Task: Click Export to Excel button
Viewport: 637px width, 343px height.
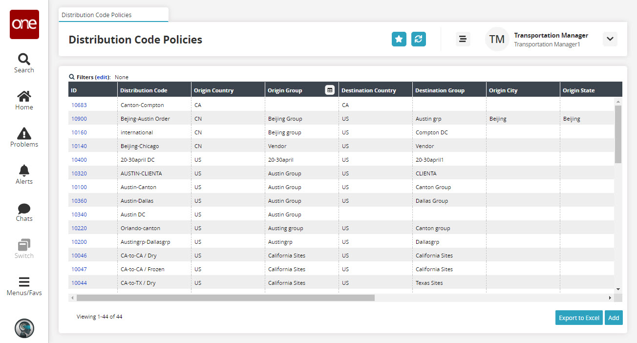Action: [579, 318]
